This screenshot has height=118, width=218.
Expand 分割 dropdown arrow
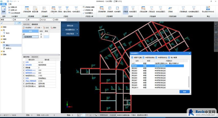pos(41,28)
